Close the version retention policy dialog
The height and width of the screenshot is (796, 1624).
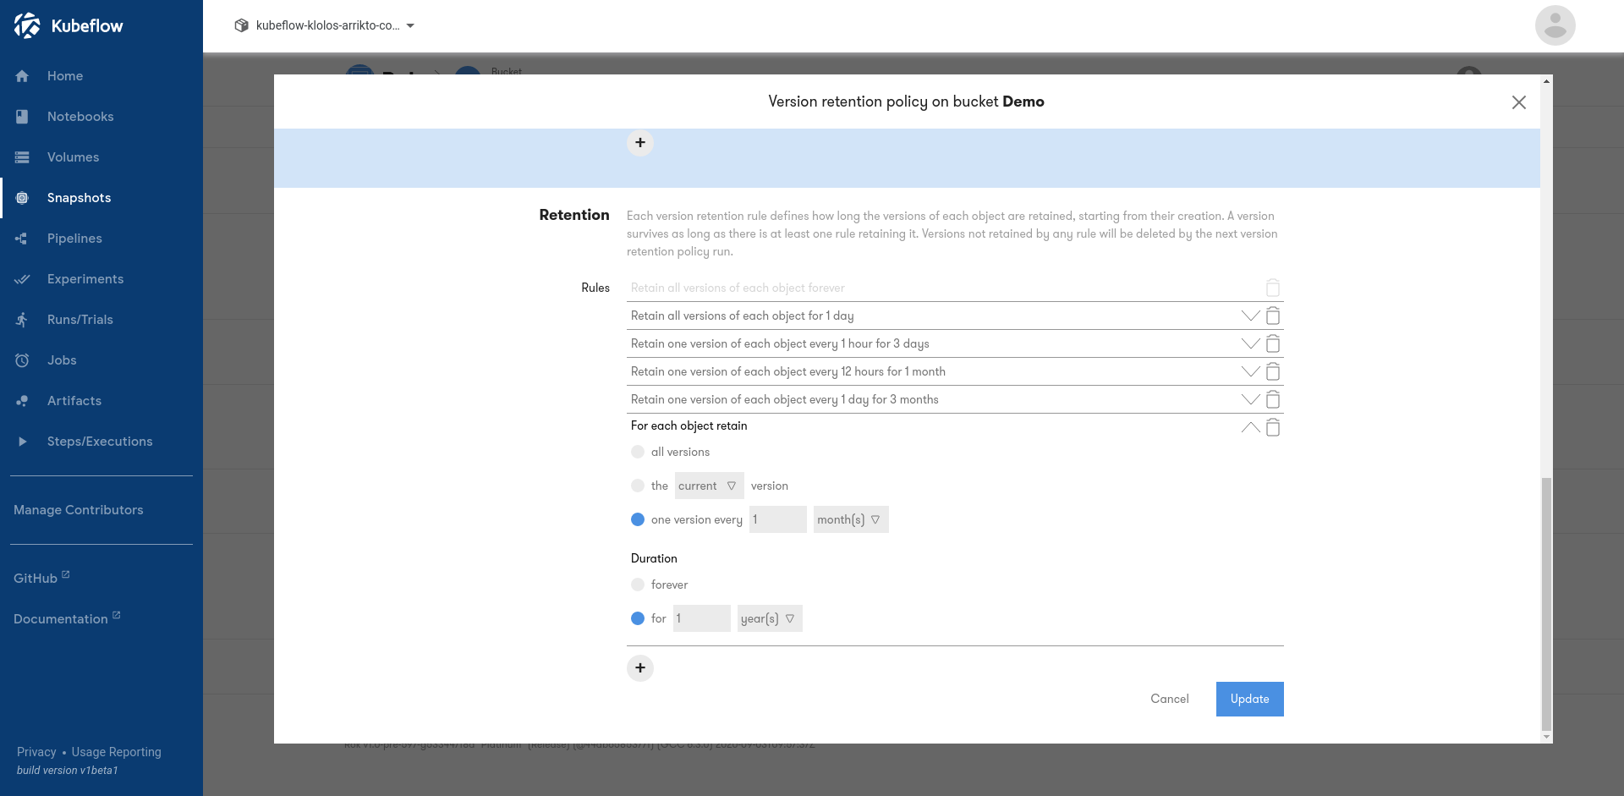1519,102
